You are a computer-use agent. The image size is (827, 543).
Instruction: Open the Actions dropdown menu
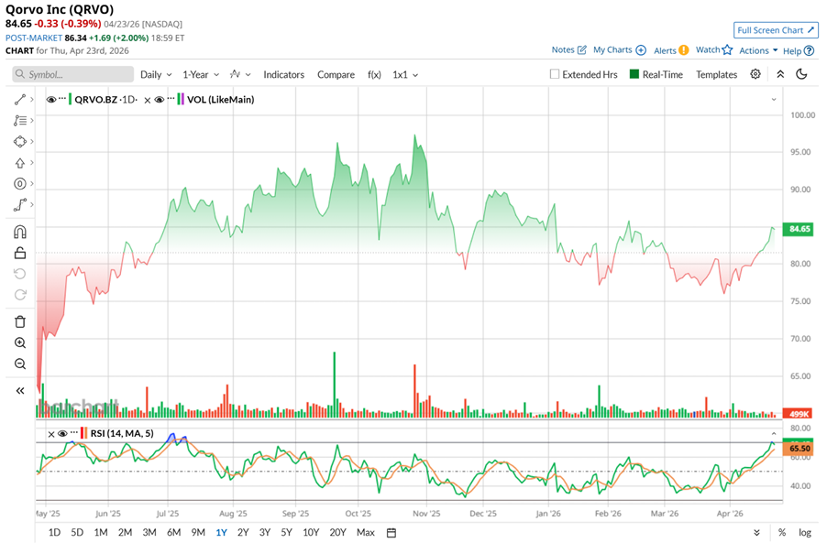(x=758, y=50)
